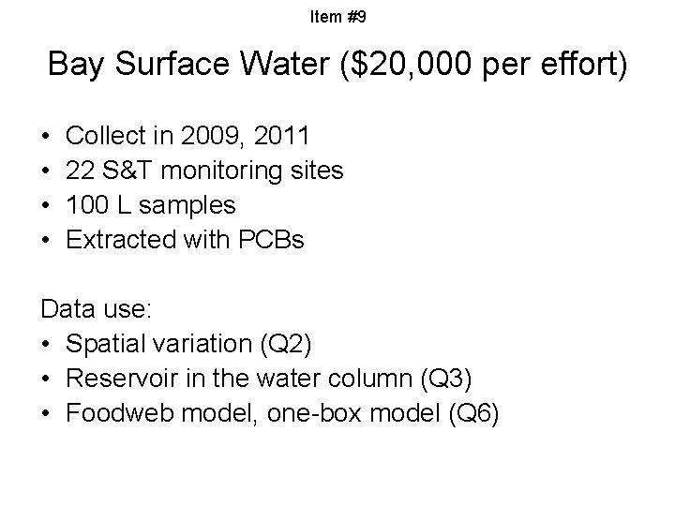The image size is (675, 506).
Task: Click the '(Q6)' reference text
Action: 473,413
